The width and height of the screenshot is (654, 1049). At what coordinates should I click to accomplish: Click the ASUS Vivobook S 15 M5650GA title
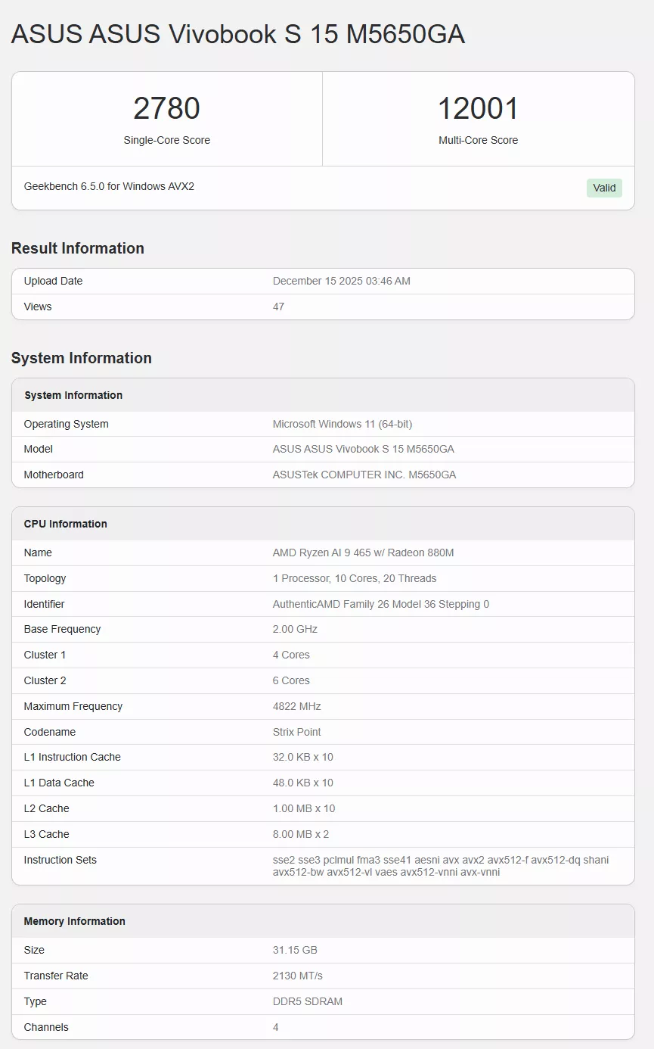tap(238, 34)
